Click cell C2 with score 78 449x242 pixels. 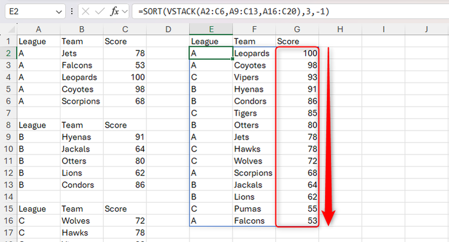coord(125,53)
